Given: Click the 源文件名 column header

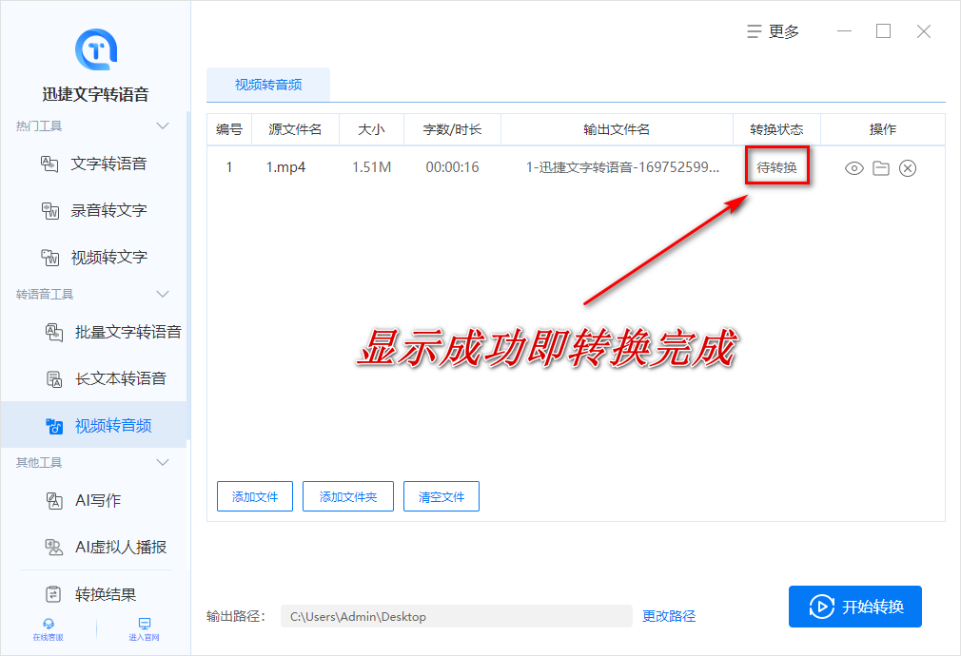Looking at the screenshot, I should tap(295, 129).
